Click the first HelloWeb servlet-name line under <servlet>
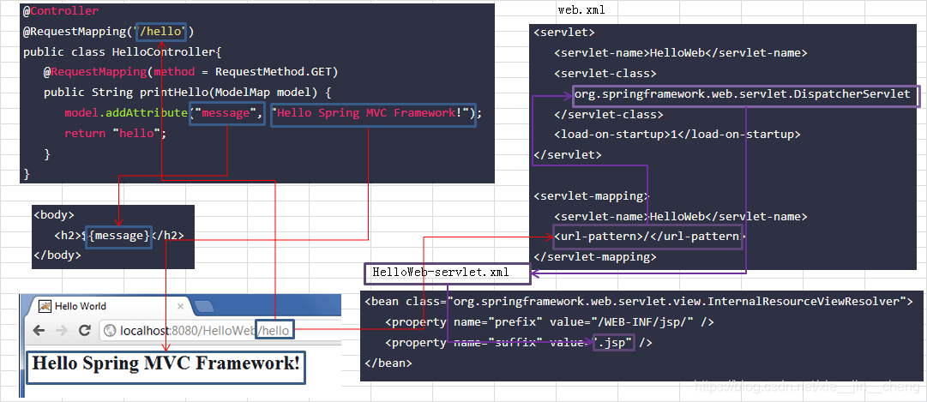The width and height of the screenshot is (927, 402). point(681,53)
